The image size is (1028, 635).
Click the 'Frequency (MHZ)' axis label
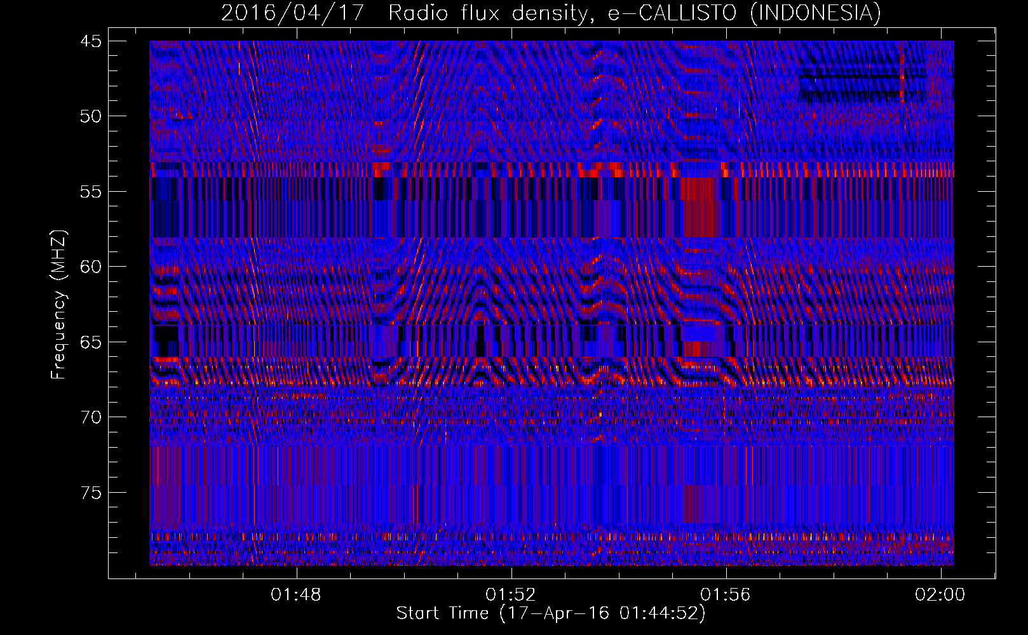tap(58, 305)
